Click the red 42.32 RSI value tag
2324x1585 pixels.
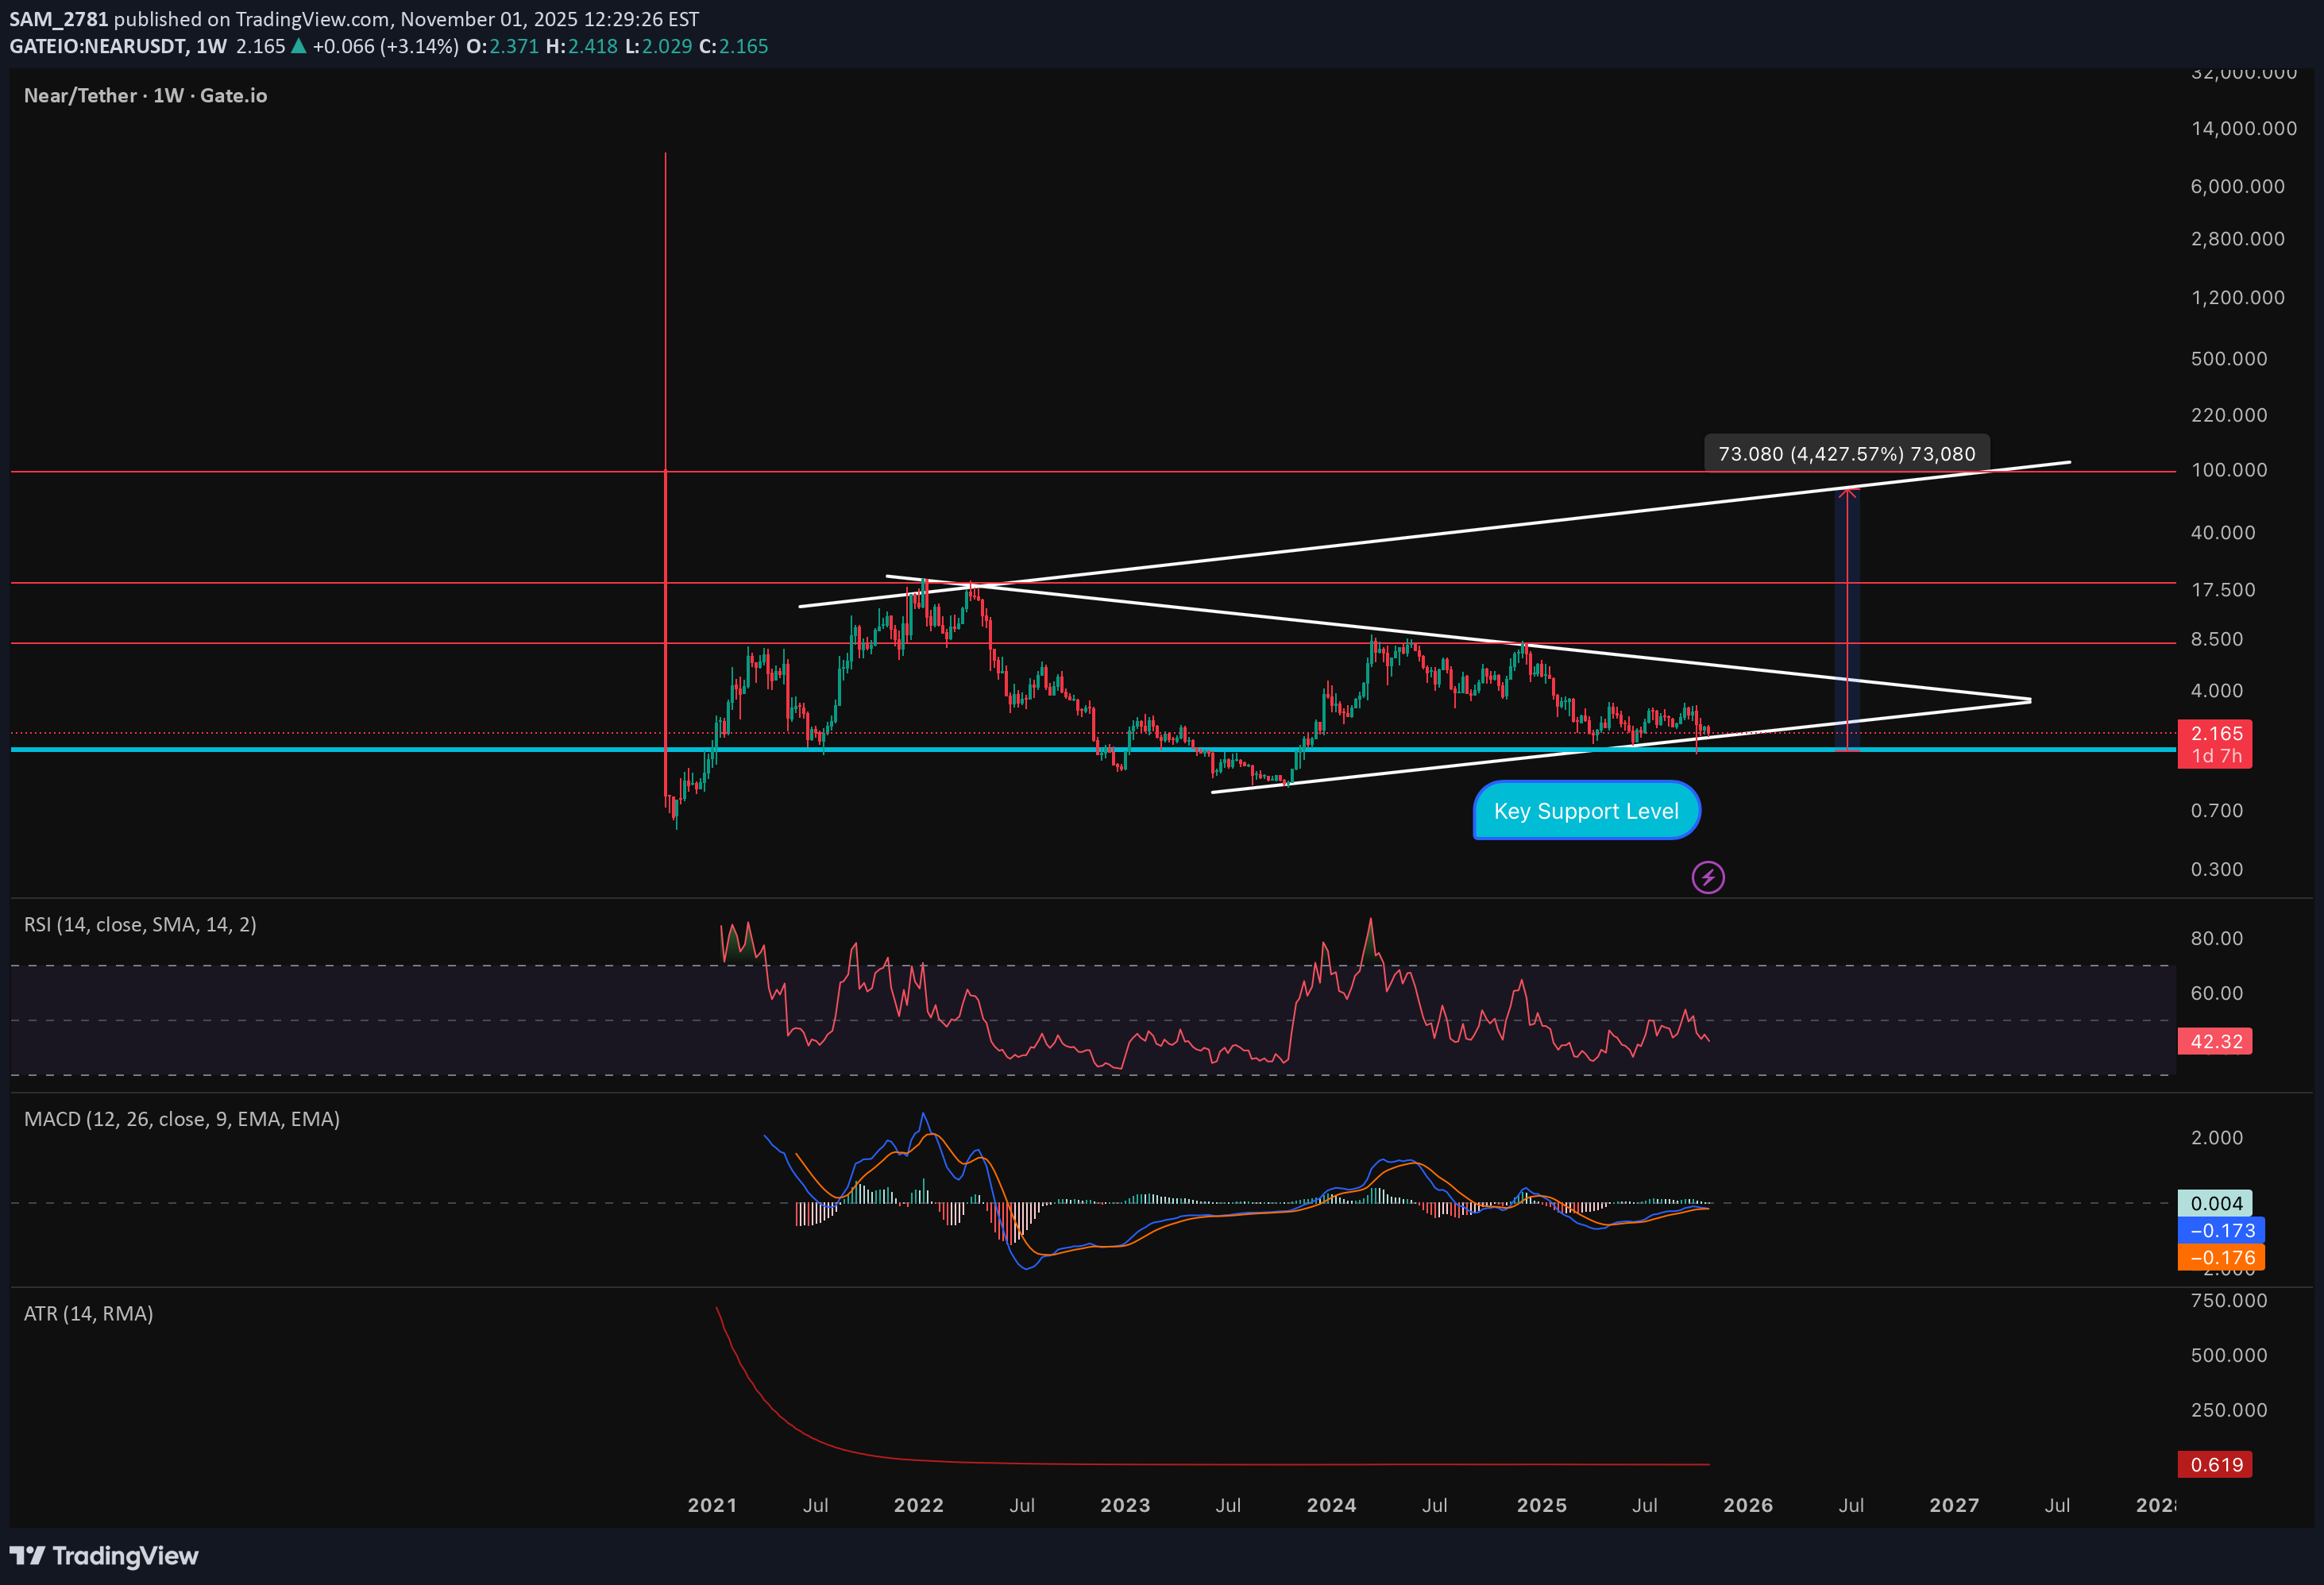point(2215,1042)
